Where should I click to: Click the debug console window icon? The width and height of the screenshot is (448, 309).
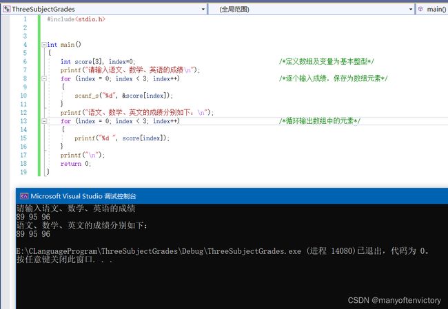[24, 196]
